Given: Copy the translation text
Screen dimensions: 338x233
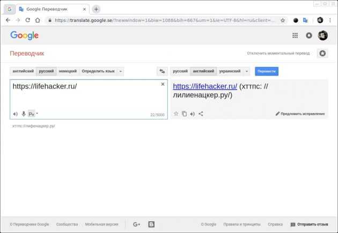Looking at the screenshot, I should coord(184,114).
